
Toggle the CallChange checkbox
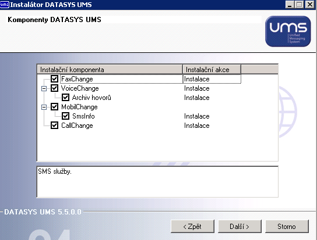(54, 126)
